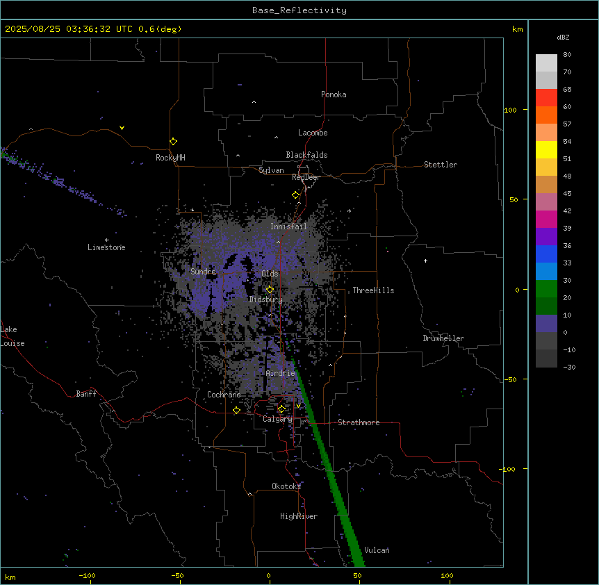Select the Okotoks label

[x=286, y=486]
